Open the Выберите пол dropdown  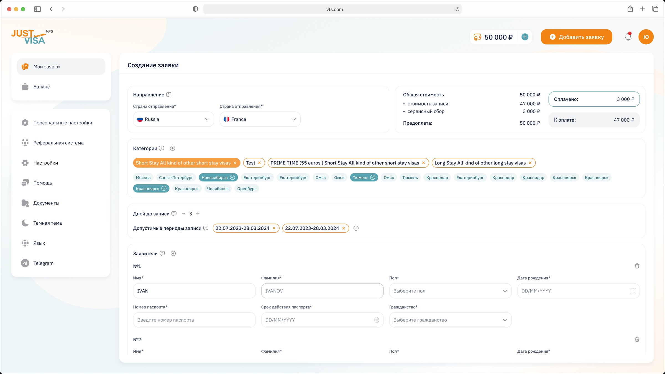(x=450, y=291)
